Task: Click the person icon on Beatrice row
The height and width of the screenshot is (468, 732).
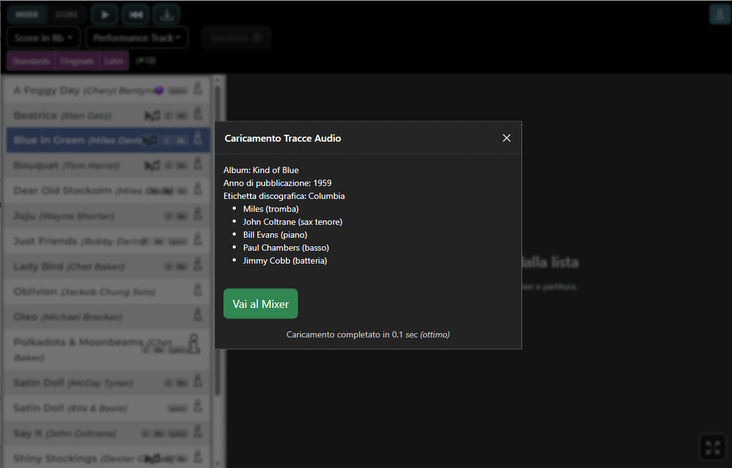Action: point(198,113)
